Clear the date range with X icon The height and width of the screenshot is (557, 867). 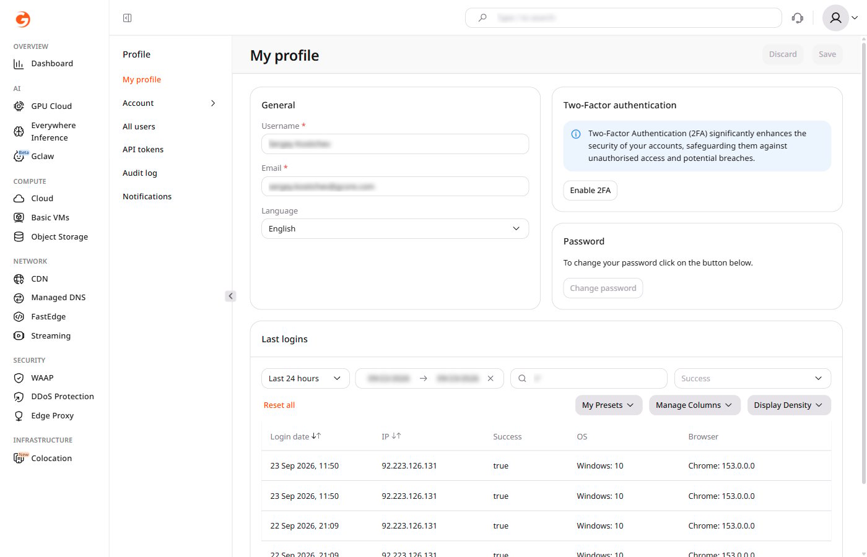pos(490,378)
